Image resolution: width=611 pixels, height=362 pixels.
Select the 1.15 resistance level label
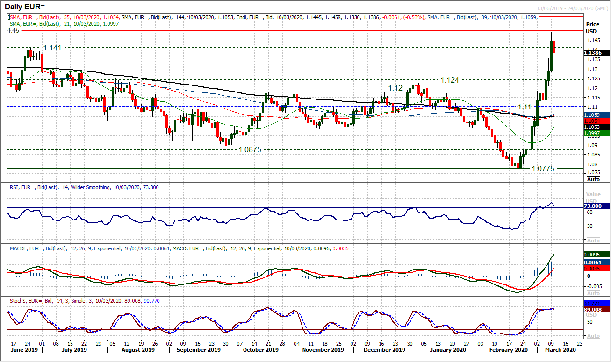pyautogui.click(x=13, y=30)
